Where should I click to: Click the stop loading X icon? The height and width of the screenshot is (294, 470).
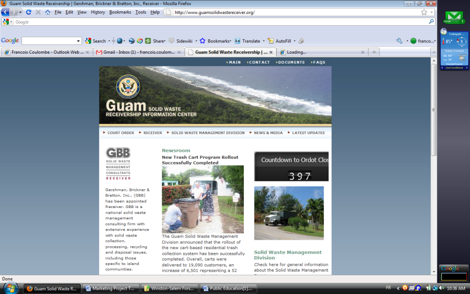pyautogui.click(x=38, y=12)
